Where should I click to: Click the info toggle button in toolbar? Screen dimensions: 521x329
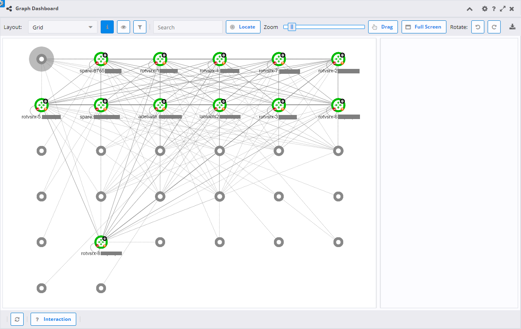point(107,27)
